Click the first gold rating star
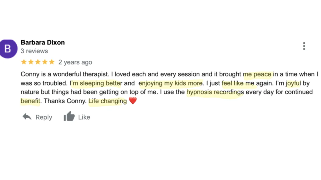This screenshot has width=321, height=180. tap(24, 62)
